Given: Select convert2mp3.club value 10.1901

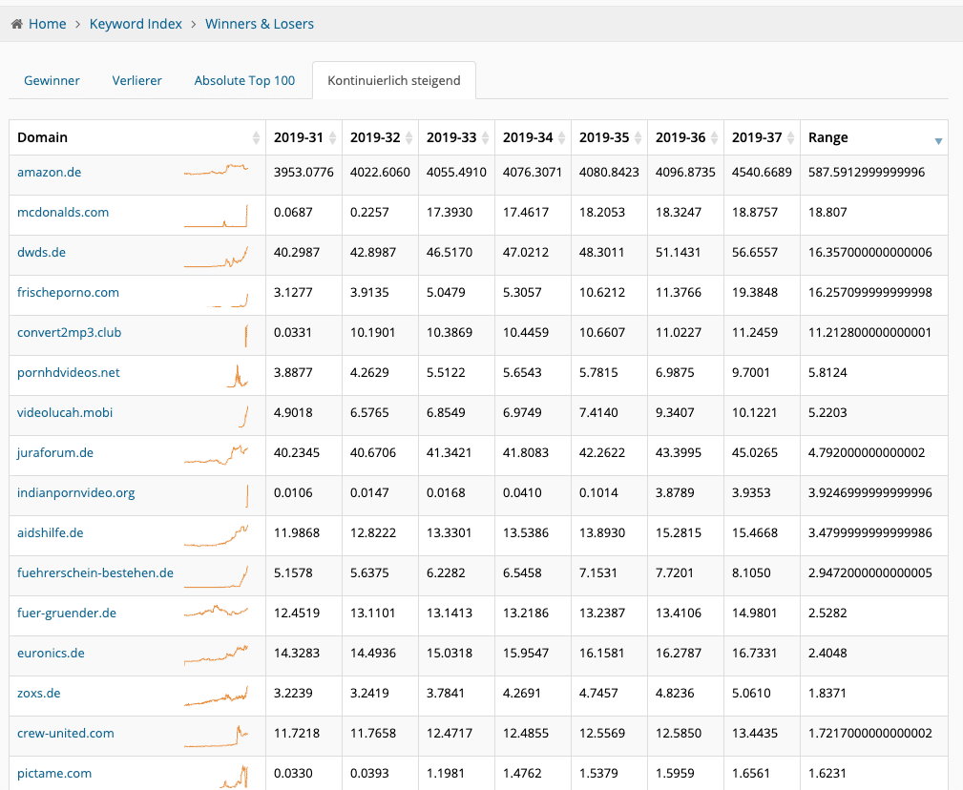Looking at the screenshot, I should pyautogui.click(x=373, y=333).
